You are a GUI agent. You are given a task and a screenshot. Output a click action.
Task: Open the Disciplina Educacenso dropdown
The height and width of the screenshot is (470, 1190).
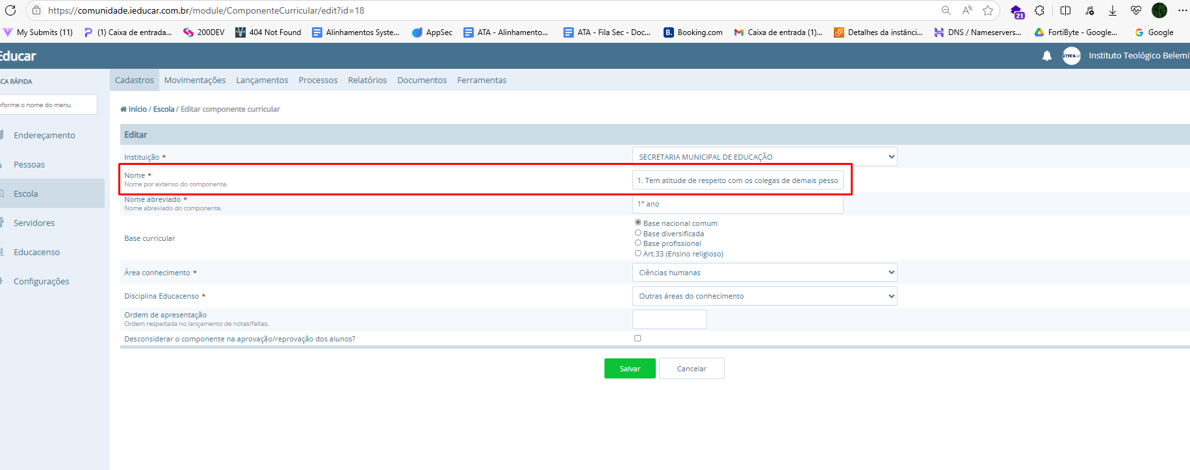point(764,296)
